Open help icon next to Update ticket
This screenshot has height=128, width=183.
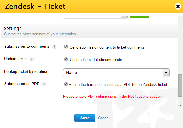click(32, 59)
